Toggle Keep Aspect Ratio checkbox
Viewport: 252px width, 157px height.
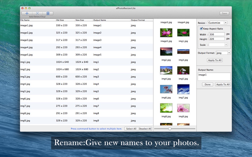(x=201, y=29)
